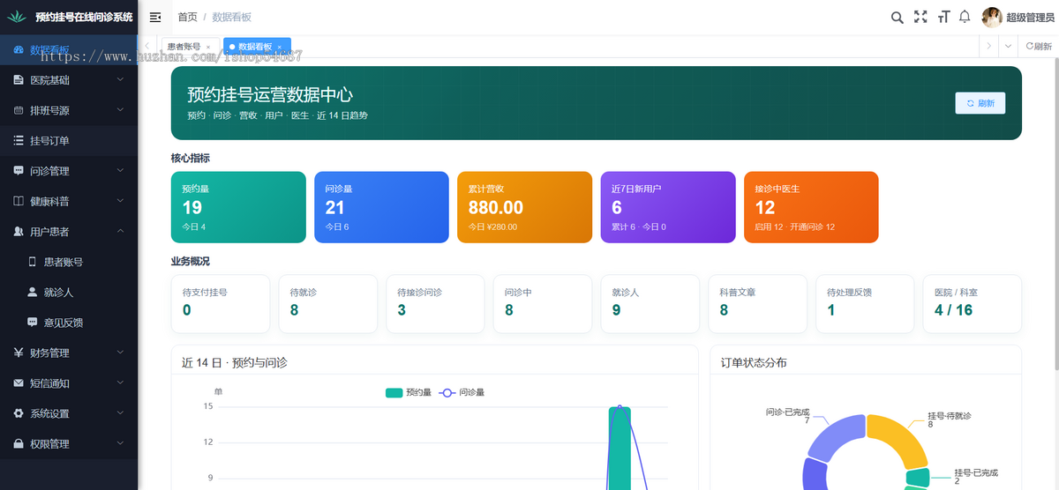Click 首页 breadcrumb link
This screenshot has height=490, width=1059.
point(187,17)
